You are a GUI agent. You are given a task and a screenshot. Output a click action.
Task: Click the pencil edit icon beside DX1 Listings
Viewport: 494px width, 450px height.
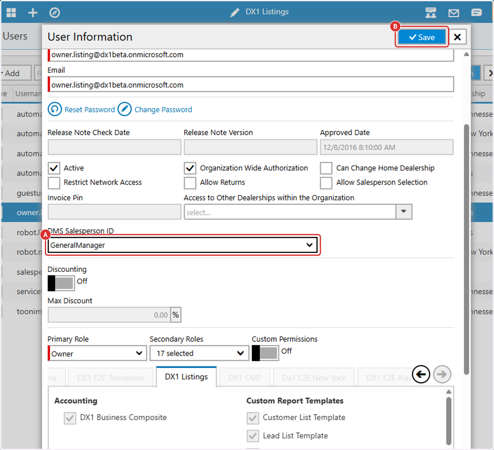235,12
